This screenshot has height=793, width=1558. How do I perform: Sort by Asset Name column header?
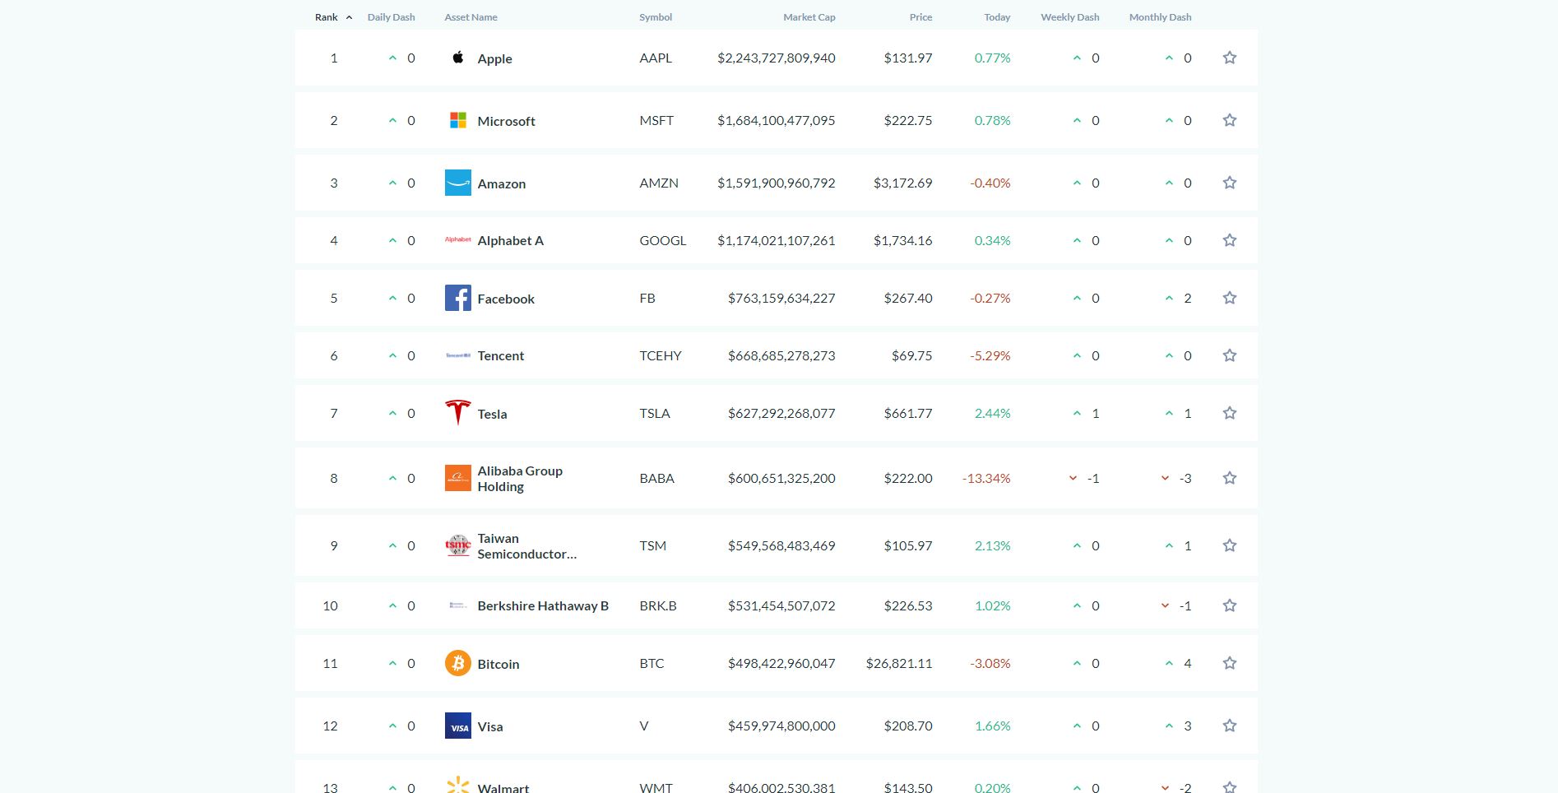471,17
